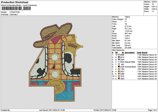Screen dimensions: 158x112
Task: Click the Stops value '11'
Action: 126,22
